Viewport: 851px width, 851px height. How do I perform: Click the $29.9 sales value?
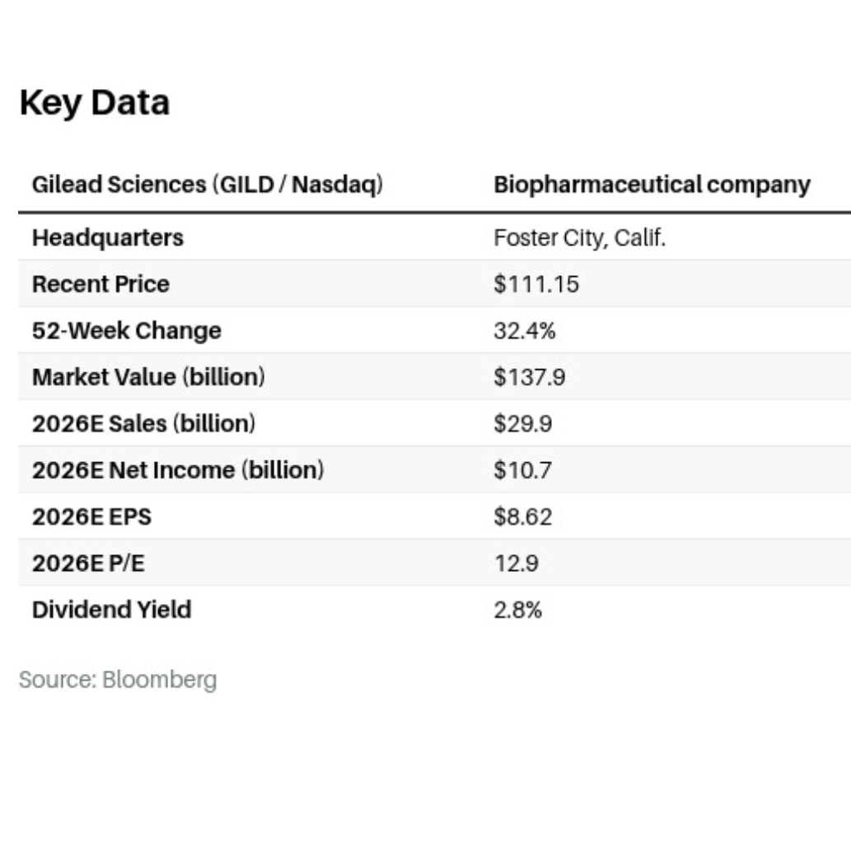pos(523,423)
